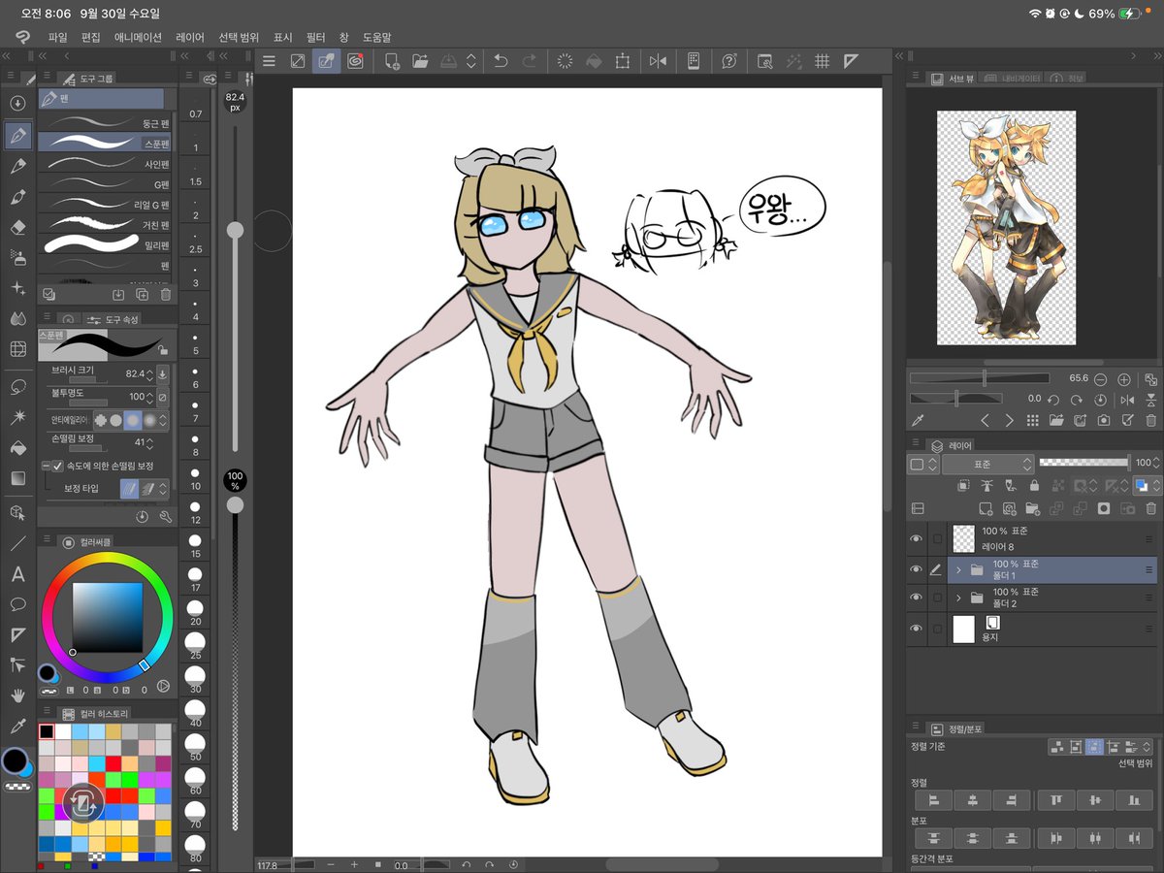This screenshot has height=873, width=1164.
Task: Toggle the 속도에 의한 손떨림 보정 checkbox
Action: [x=57, y=467]
